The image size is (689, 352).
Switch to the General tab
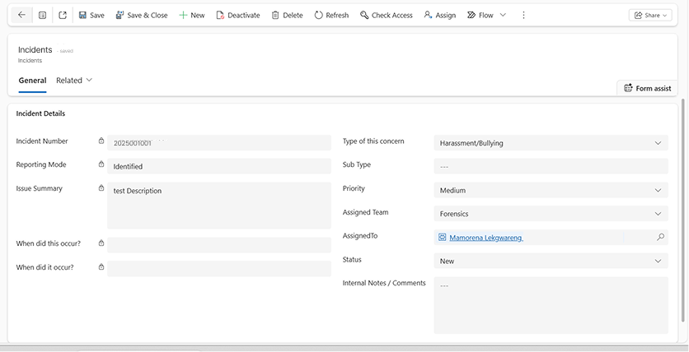click(32, 81)
